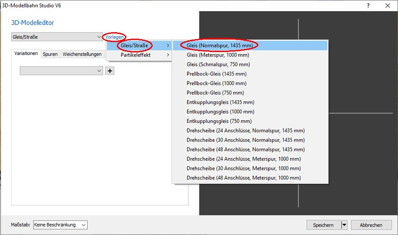The image size is (398, 235).
Task: Open the Gleis/Straße model type dropdown
Action: (x=57, y=37)
